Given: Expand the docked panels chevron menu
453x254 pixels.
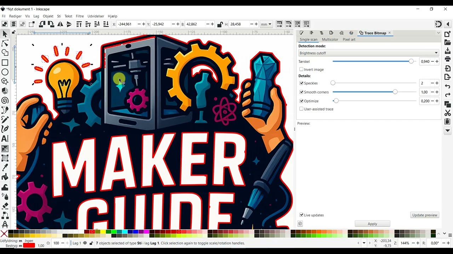Looking at the screenshot, I should pyautogui.click(x=438, y=33).
